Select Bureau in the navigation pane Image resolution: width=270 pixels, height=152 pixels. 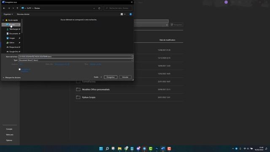click(11, 24)
